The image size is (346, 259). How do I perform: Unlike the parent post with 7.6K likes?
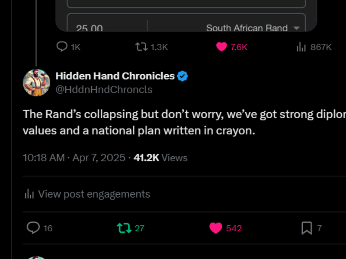pyautogui.click(x=232, y=47)
